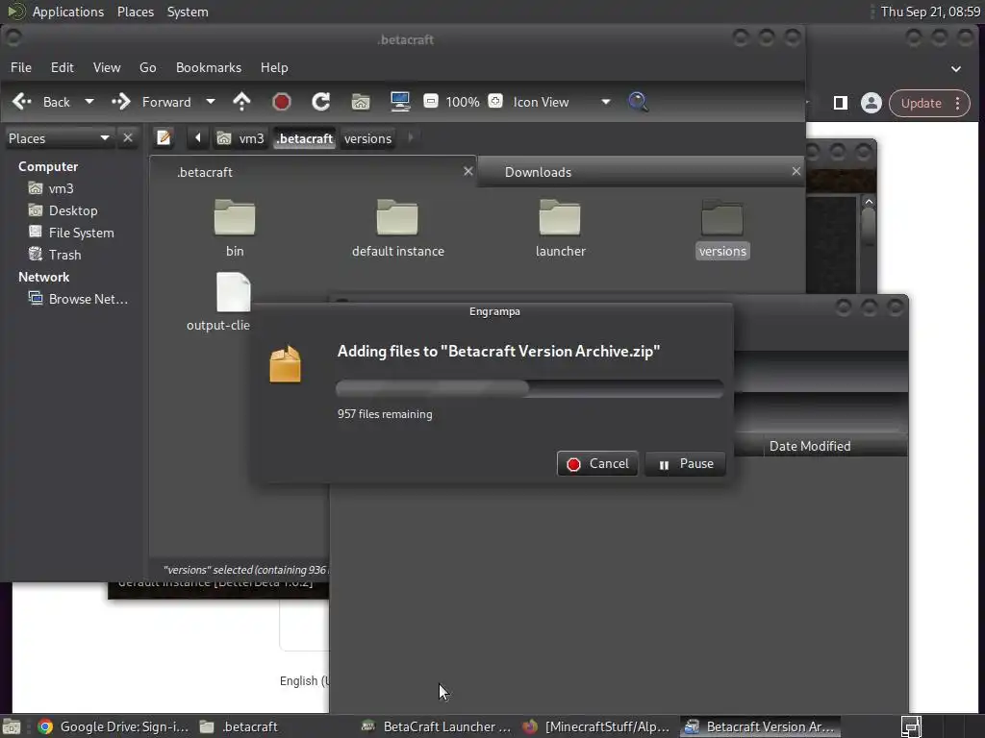Screen dimensions: 985x738
Task: Go forward using the Forward arrow
Action: (x=151, y=102)
